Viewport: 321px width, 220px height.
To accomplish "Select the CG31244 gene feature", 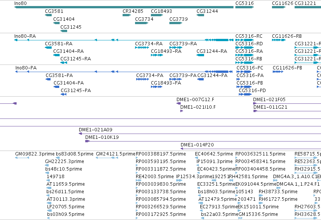I will (200, 15).
